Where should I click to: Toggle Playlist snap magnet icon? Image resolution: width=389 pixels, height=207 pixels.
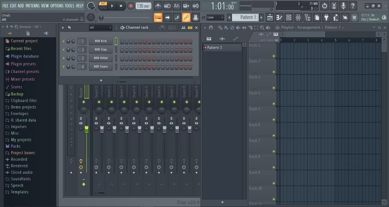pyautogui.click(x=211, y=28)
